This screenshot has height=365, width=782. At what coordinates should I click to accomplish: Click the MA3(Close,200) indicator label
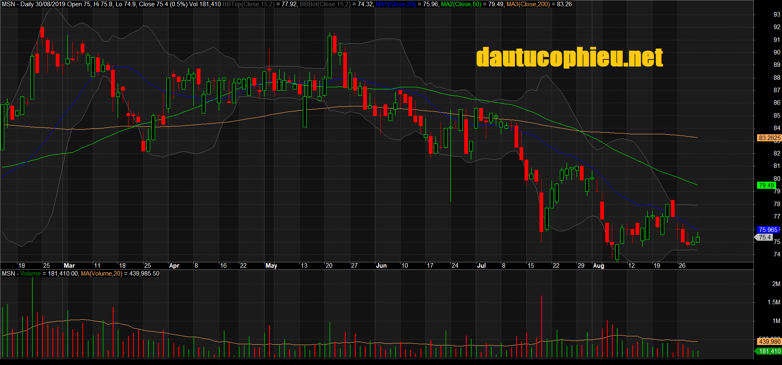(x=528, y=4)
